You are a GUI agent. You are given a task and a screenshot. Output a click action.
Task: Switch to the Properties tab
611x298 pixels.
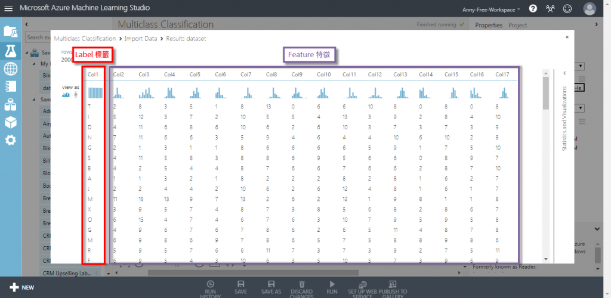[489, 25]
